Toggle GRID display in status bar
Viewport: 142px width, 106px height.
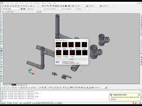[x=25, y=103]
